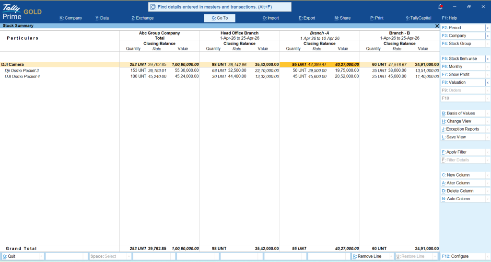Viewport: 491px width, 262px height.
Task: Expand arrow beside F3: Company
Action: tap(488, 35)
